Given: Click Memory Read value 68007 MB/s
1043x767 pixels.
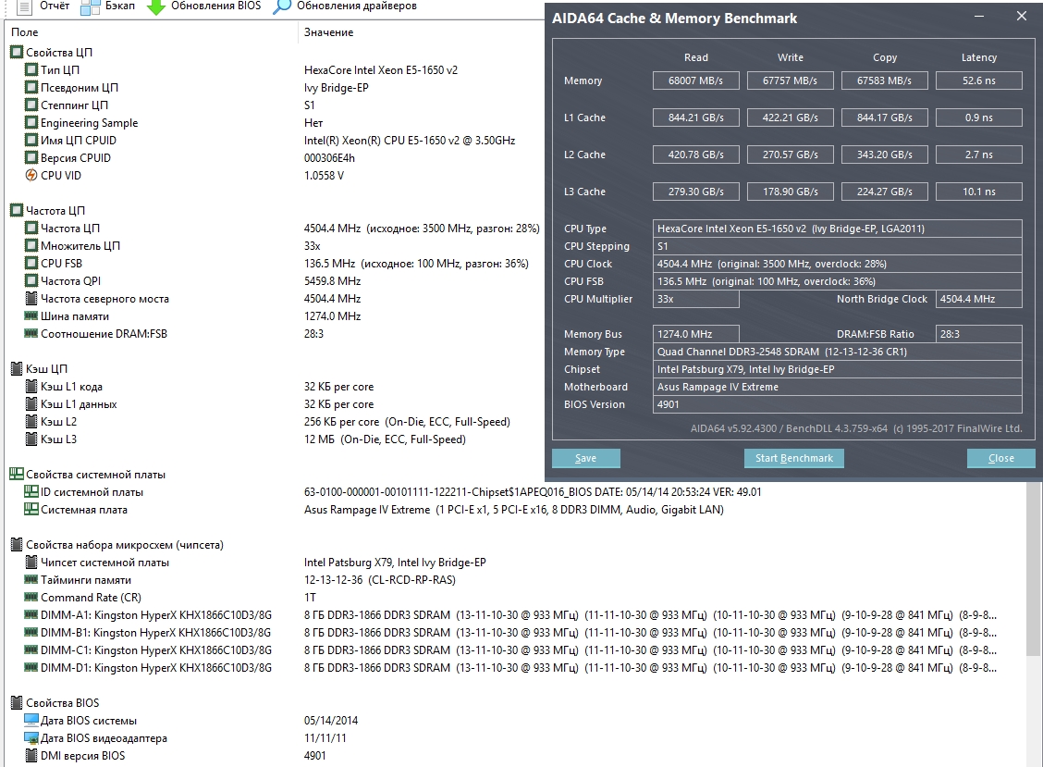Looking at the screenshot, I should 695,80.
